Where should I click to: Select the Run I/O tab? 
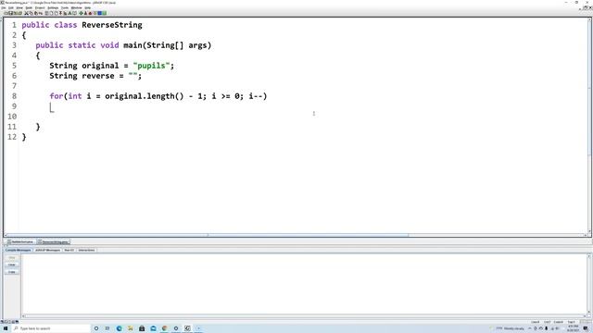click(x=69, y=250)
